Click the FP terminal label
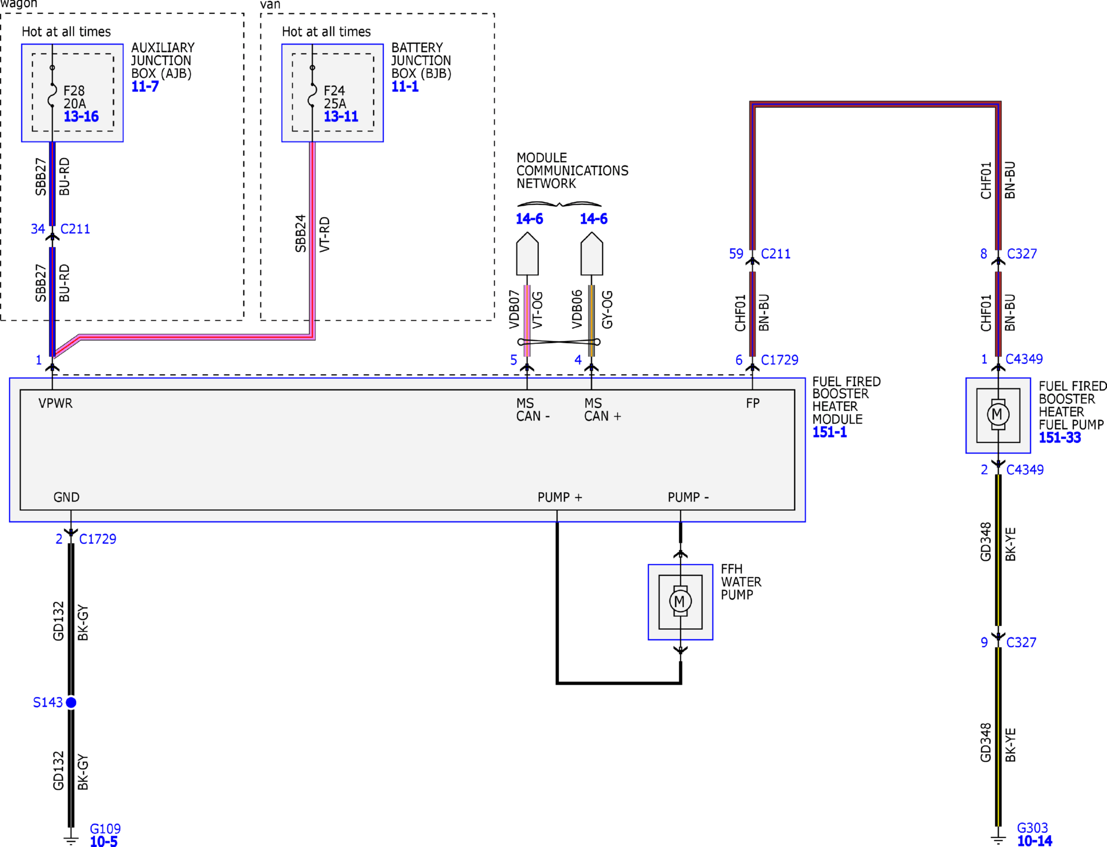 (753, 403)
